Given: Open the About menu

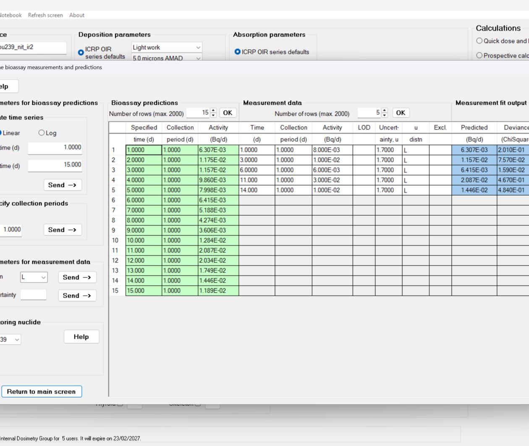Looking at the screenshot, I should tap(77, 15).
